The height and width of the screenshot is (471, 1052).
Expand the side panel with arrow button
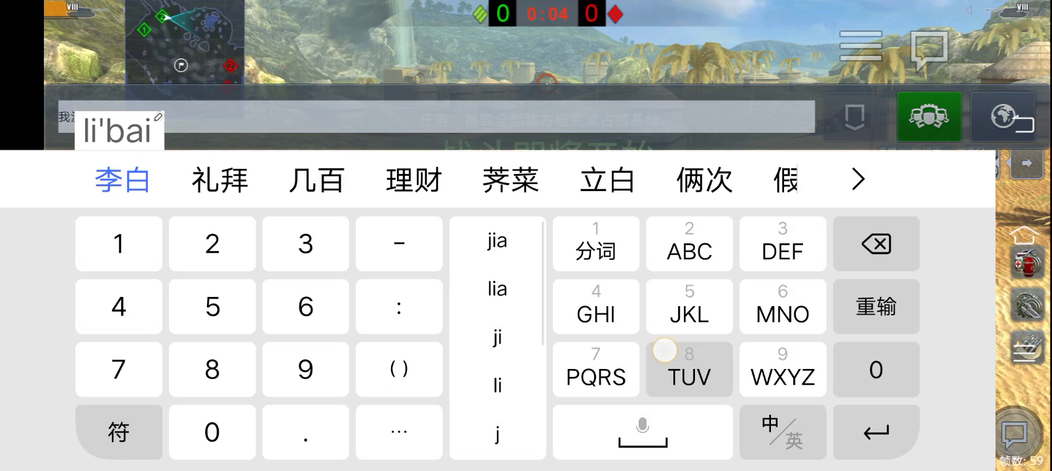tap(1026, 163)
